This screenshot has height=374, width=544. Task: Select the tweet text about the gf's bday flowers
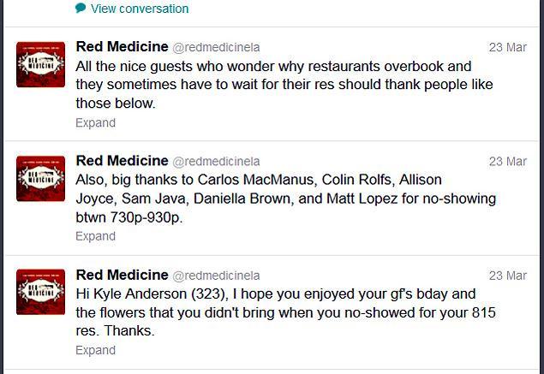[x=283, y=312]
